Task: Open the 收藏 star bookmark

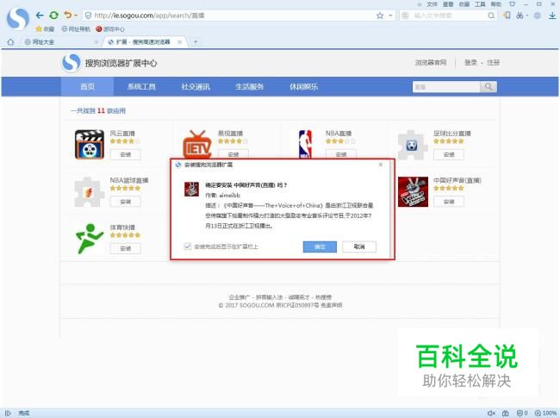Action: [x=45, y=29]
